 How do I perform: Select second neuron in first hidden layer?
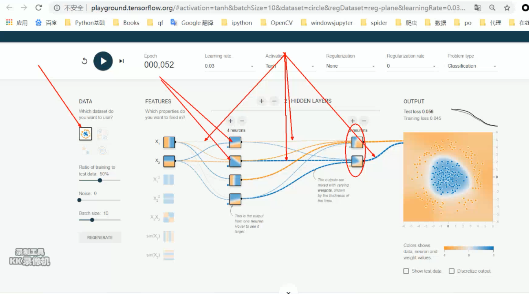[235, 161]
